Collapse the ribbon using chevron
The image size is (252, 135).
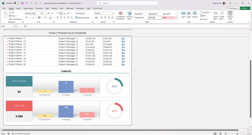pyautogui.click(x=249, y=22)
